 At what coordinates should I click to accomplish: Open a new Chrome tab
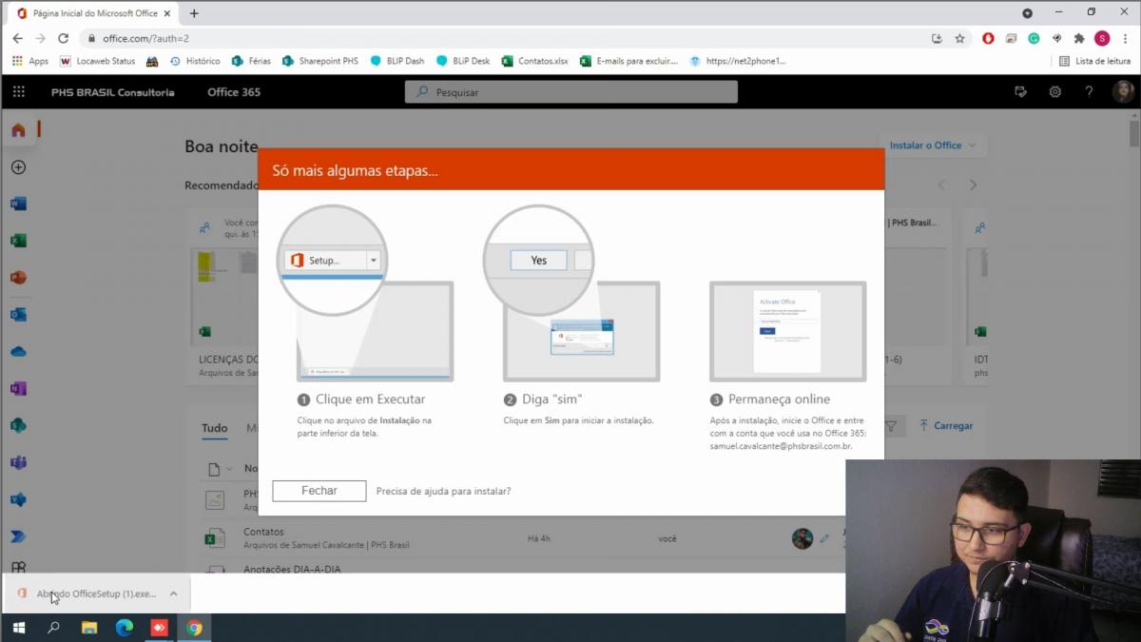[x=194, y=13]
